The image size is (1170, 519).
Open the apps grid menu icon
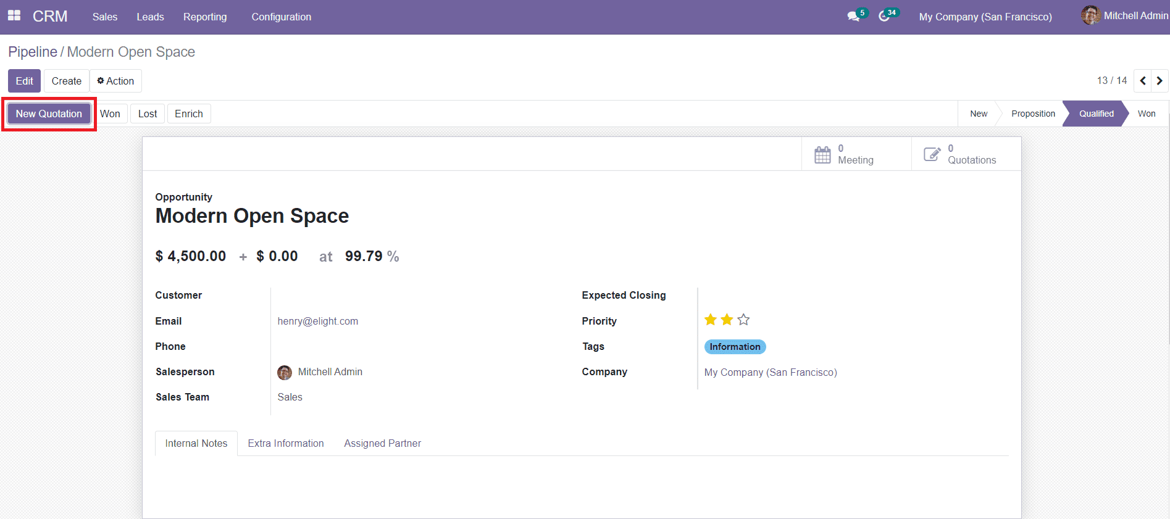(14, 15)
